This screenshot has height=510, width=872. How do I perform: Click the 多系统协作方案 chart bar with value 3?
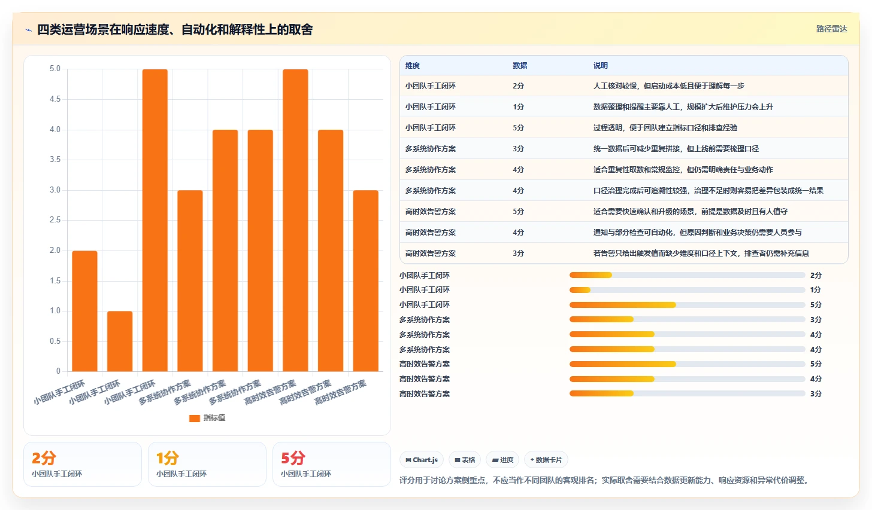(x=190, y=280)
